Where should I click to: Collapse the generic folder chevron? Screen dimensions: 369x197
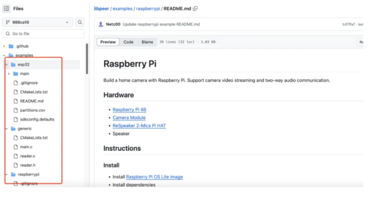[7, 129]
